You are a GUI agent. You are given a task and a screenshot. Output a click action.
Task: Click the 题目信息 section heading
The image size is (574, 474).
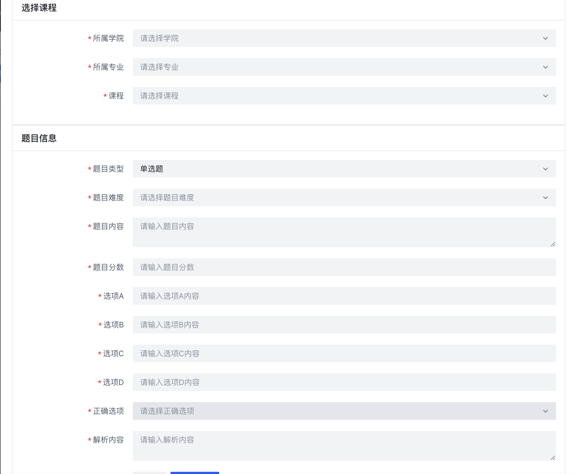pos(39,138)
